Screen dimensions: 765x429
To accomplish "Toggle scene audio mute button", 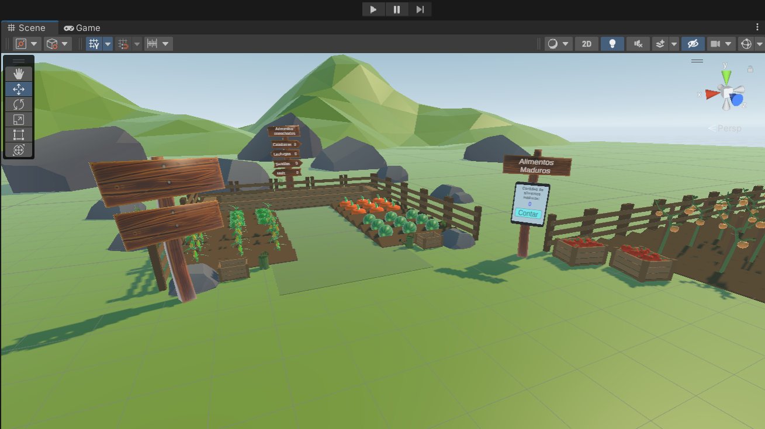I will coord(638,44).
